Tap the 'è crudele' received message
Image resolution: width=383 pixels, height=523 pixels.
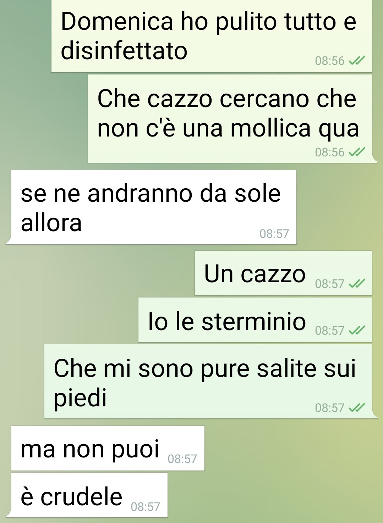(x=89, y=495)
